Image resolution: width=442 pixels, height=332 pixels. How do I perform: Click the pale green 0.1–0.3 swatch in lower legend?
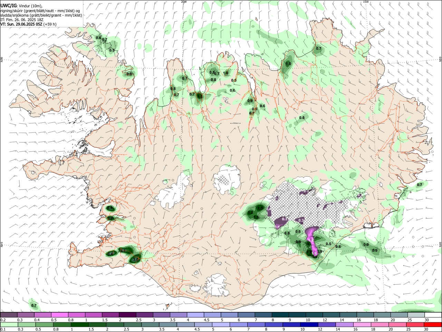9,324
